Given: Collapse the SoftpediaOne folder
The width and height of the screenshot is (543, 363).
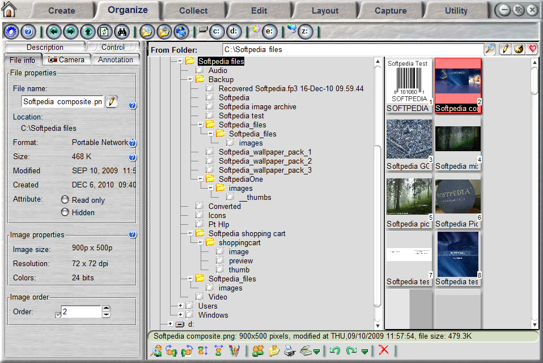Looking at the screenshot, I should (x=200, y=179).
